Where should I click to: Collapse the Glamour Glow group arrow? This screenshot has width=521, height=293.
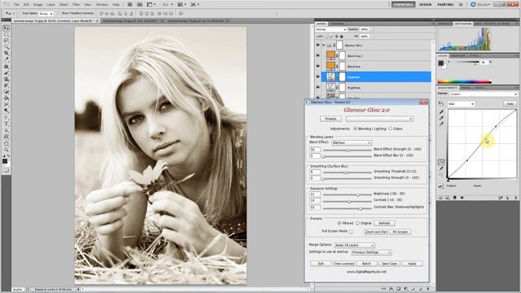pyautogui.click(x=323, y=46)
